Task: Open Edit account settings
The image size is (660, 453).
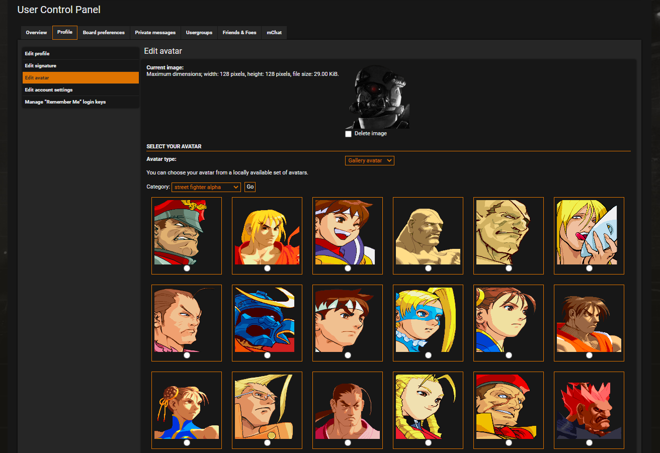Action: point(80,89)
